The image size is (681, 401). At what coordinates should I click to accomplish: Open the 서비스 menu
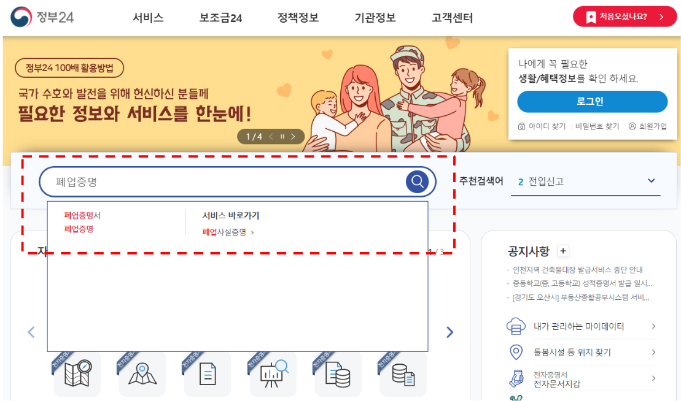(x=148, y=18)
